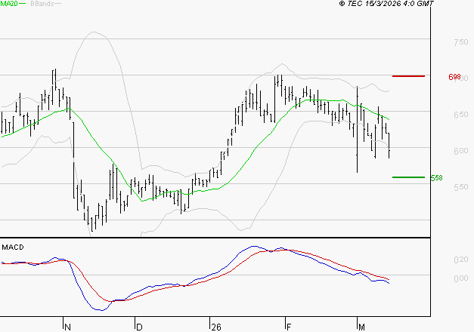Click the 750 price axis label
This screenshot has width=474, height=332.
pos(461,42)
